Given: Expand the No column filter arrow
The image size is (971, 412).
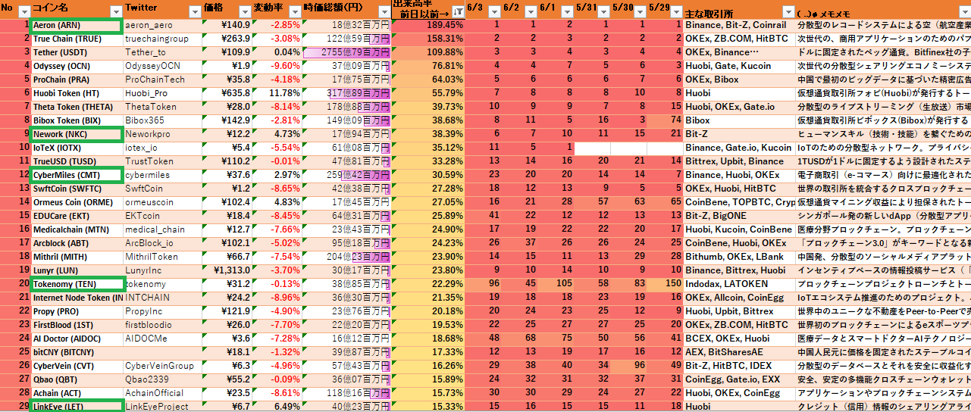Looking at the screenshot, I should [24, 11].
